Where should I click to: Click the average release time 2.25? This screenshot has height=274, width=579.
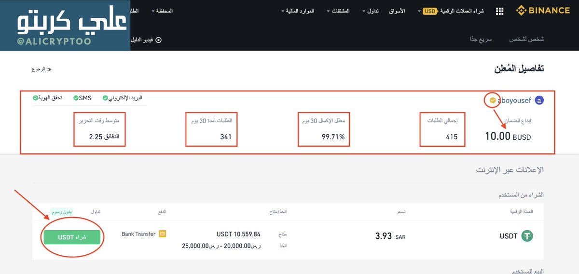[104, 137]
